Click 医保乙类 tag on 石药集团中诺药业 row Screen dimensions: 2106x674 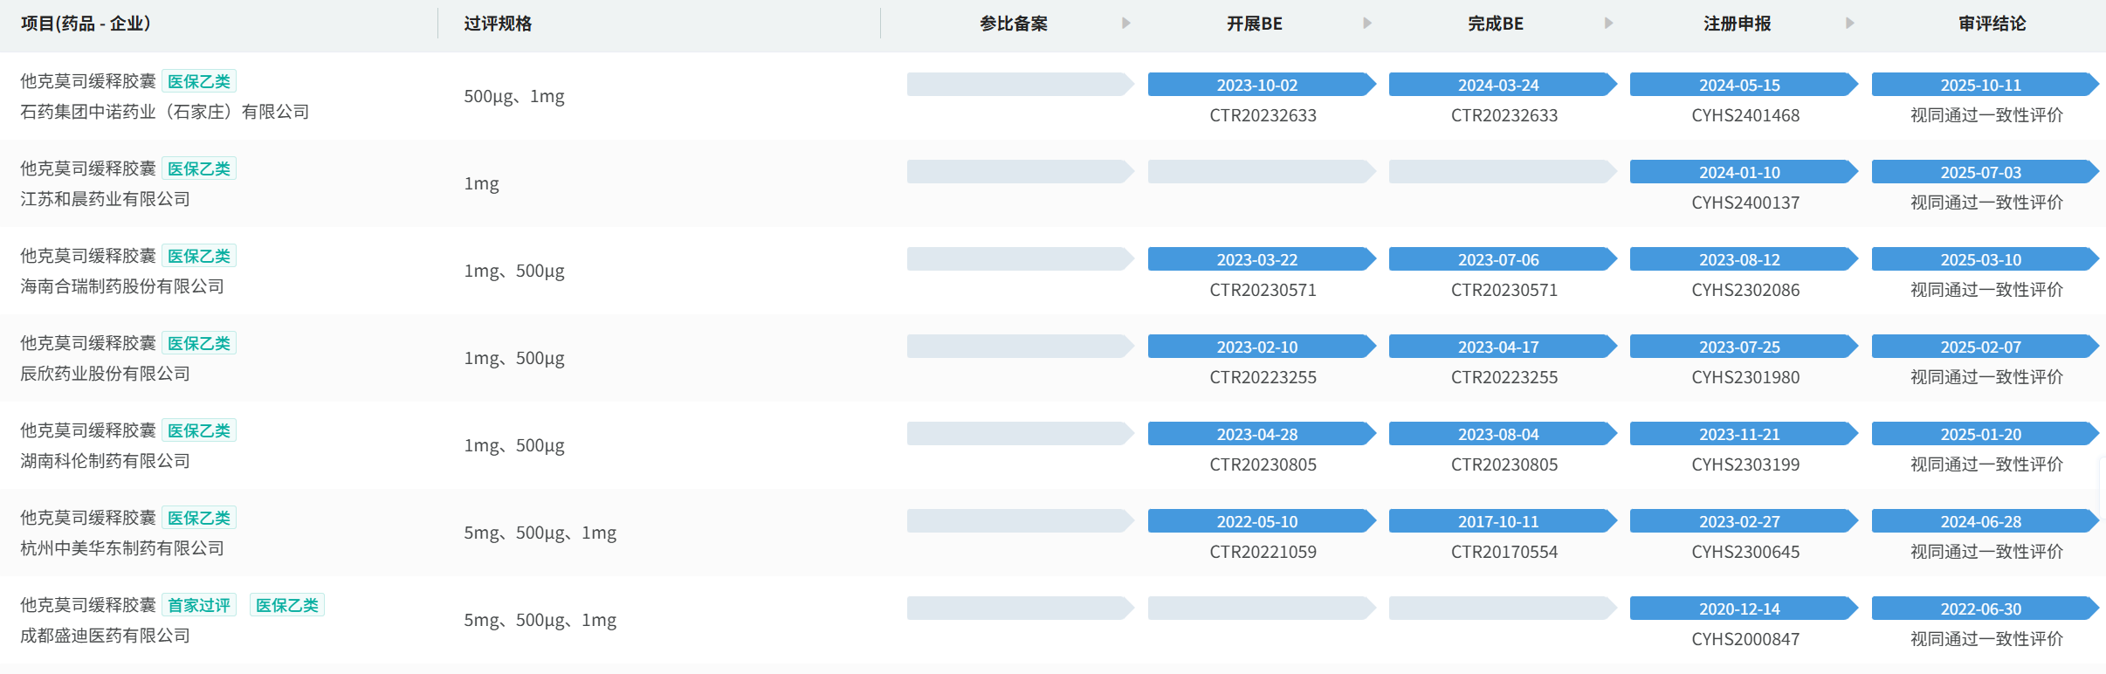tap(199, 81)
